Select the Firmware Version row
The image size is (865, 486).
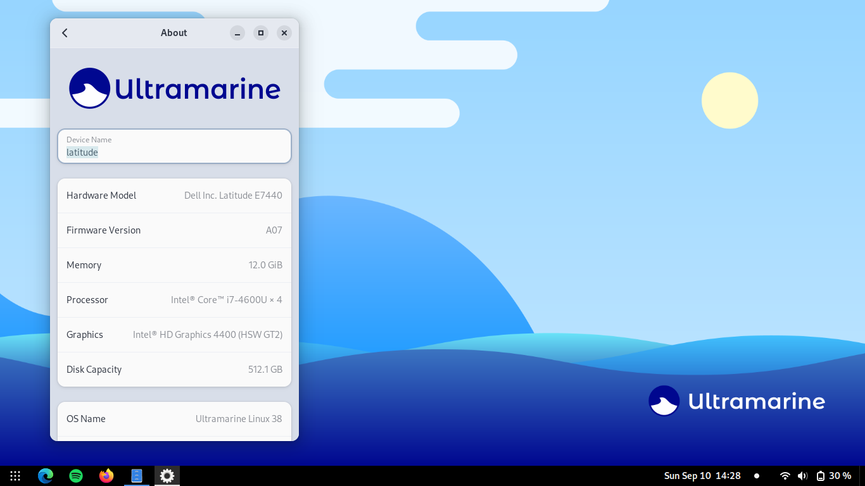(x=174, y=230)
